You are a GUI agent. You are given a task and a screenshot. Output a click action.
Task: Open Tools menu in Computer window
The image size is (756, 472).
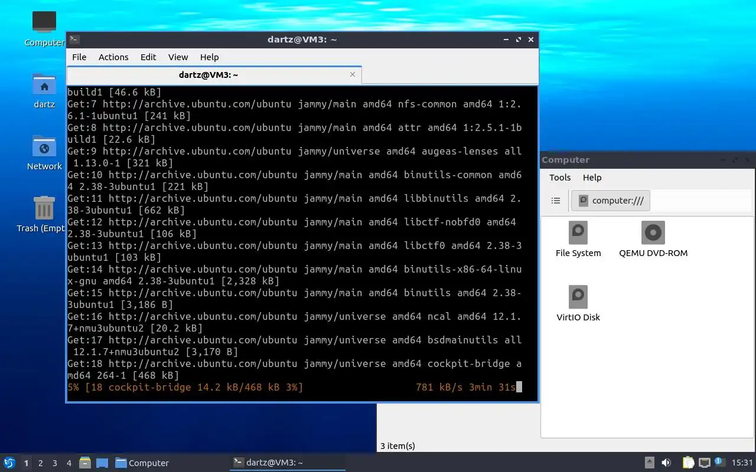(x=560, y=178)
